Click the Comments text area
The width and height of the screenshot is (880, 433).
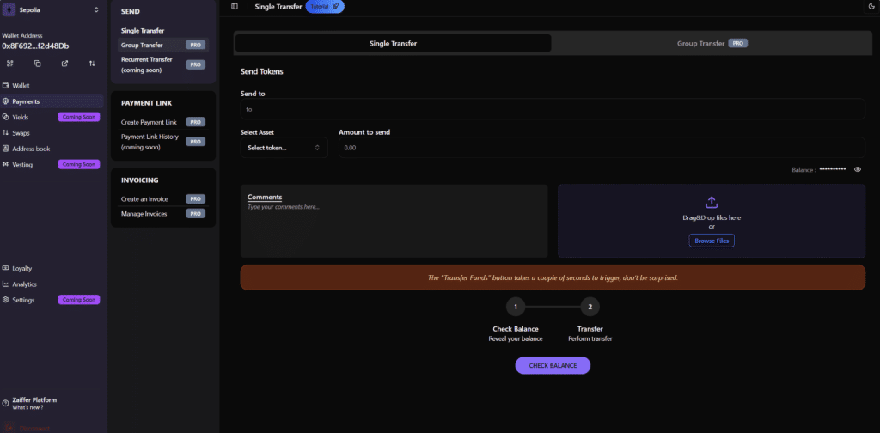(x=394, y=221)
